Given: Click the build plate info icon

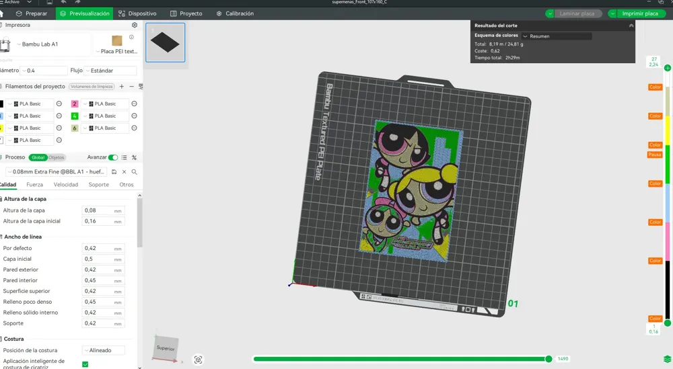Looking at the screenshot, I should click(x=131, y=37).
